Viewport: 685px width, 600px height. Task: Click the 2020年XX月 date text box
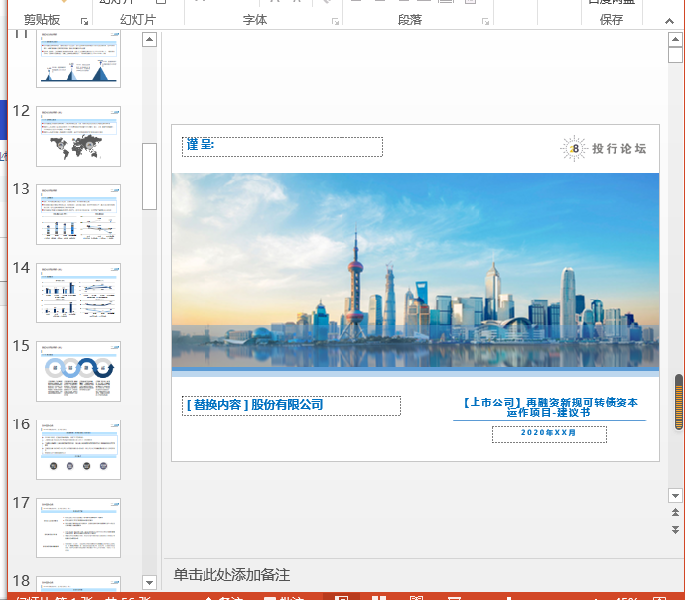click(x=549, y=434)
